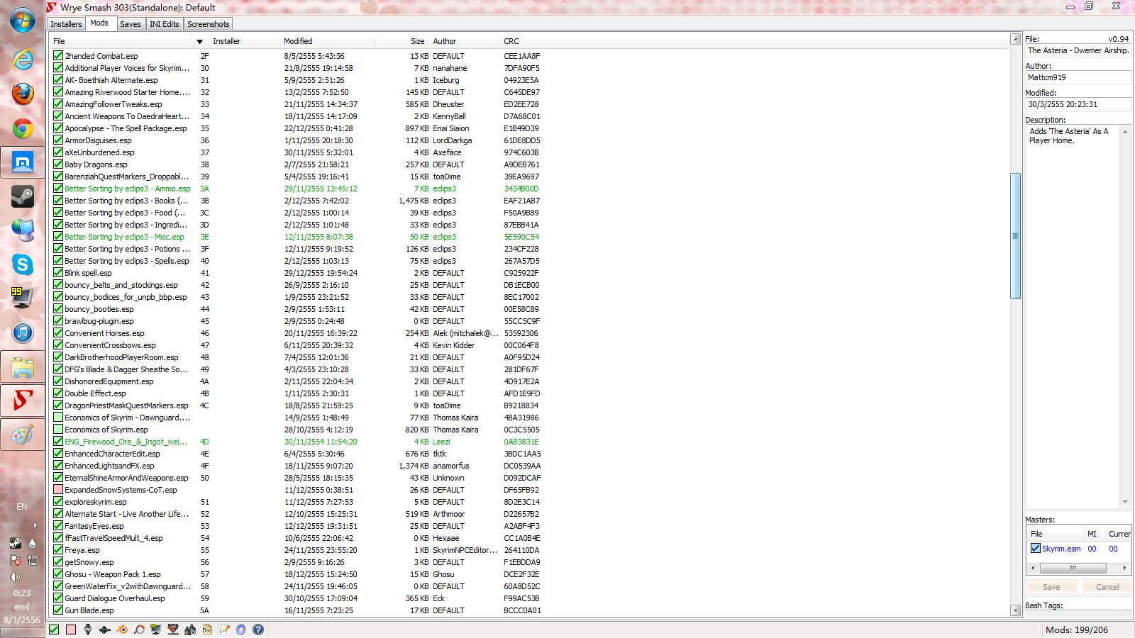The height and width of the screenshot is (638, 1135).
Task: Click the Skyrim launcher diamond icon
Action: (88, 629)
